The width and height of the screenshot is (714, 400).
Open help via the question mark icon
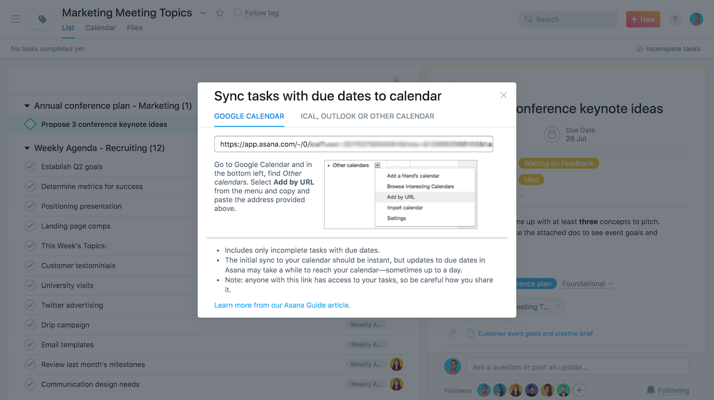[674, 19]
